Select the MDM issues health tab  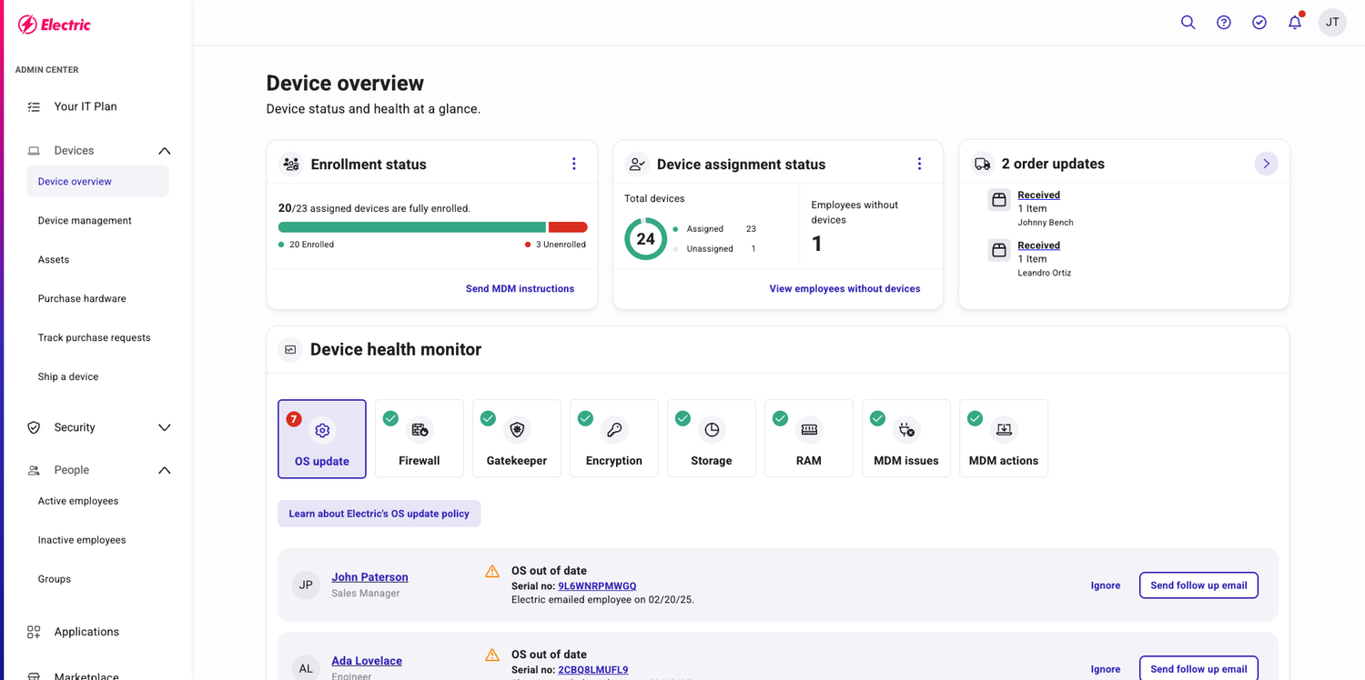(x=906, y=439)
